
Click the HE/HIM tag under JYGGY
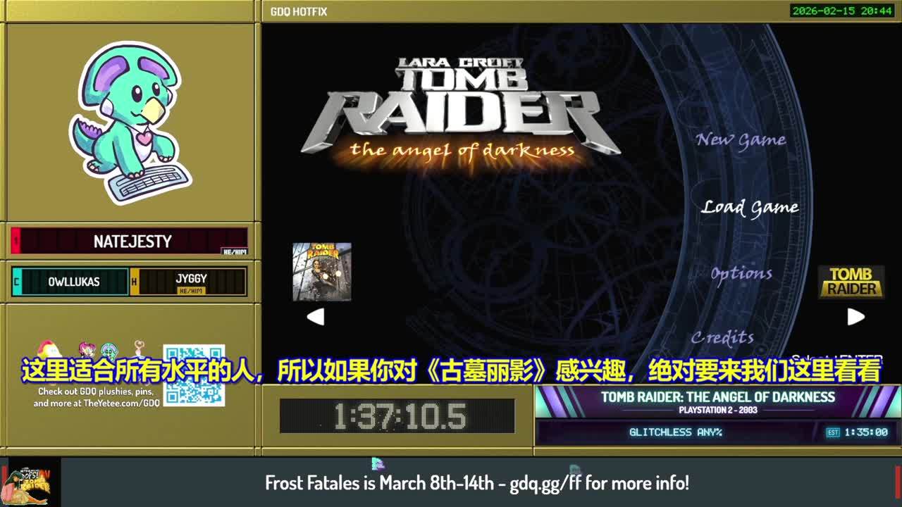pyautogui.click(x=191, y=291)
